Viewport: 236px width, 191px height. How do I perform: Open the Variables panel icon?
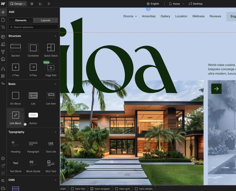pyautogui.click(x=3, y=44)
